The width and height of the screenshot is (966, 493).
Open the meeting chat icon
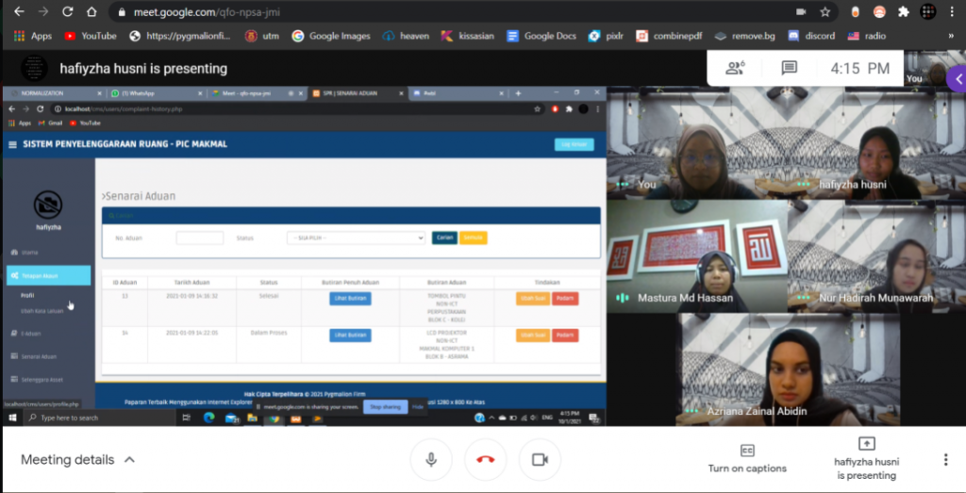[789, 68]
